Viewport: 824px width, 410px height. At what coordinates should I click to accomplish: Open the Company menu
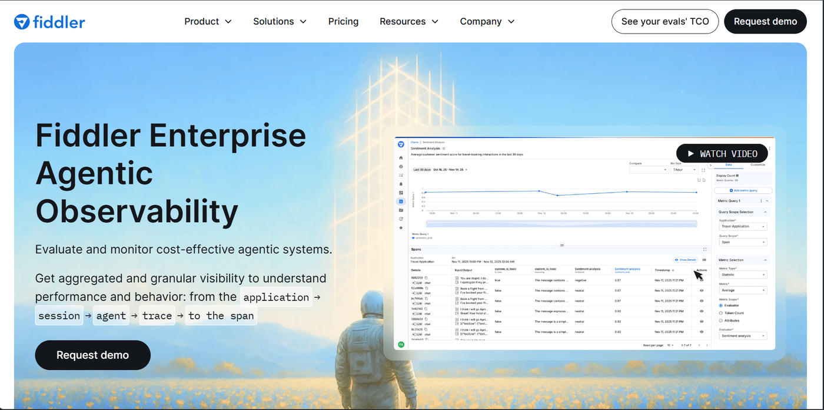[487, 21]
